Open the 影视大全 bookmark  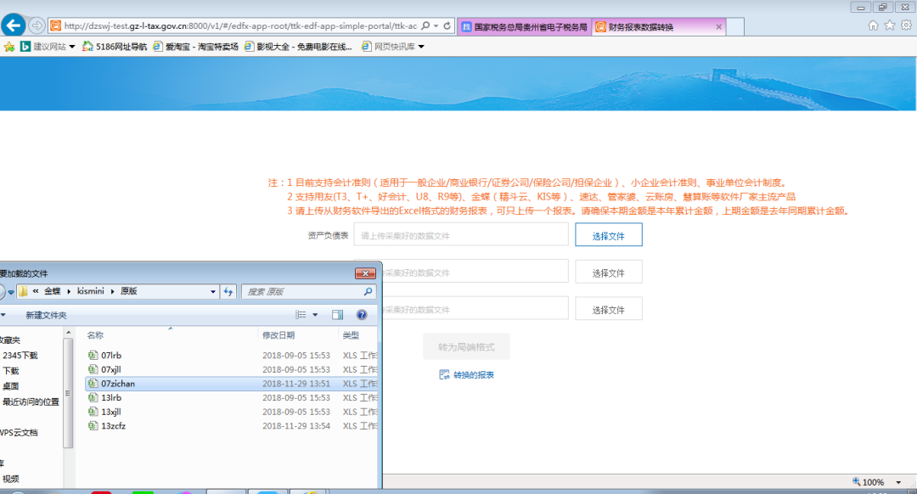tap(298, 47)
